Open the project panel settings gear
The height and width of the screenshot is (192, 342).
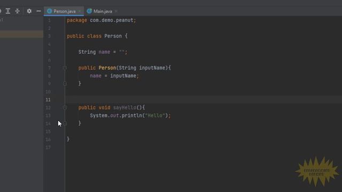tap(29, 11)
